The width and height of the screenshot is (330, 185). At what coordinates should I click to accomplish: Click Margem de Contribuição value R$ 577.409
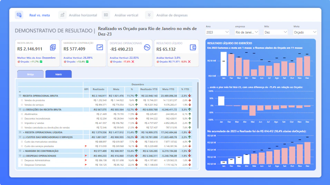pyautogui.click(x=74, y=49)
